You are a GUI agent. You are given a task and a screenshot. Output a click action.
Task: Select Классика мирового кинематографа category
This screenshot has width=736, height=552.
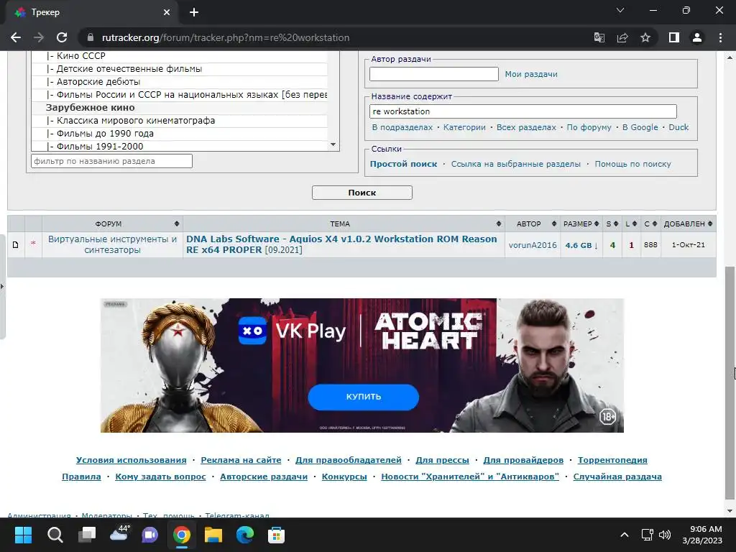pos(131,121)
